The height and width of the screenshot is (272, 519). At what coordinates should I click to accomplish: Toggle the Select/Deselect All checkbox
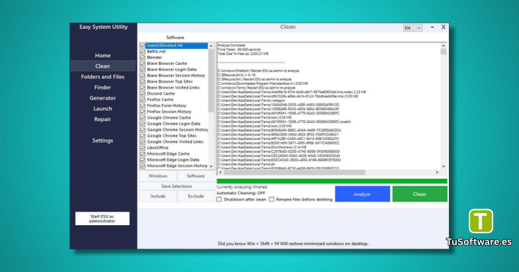[x=143, y=45]
